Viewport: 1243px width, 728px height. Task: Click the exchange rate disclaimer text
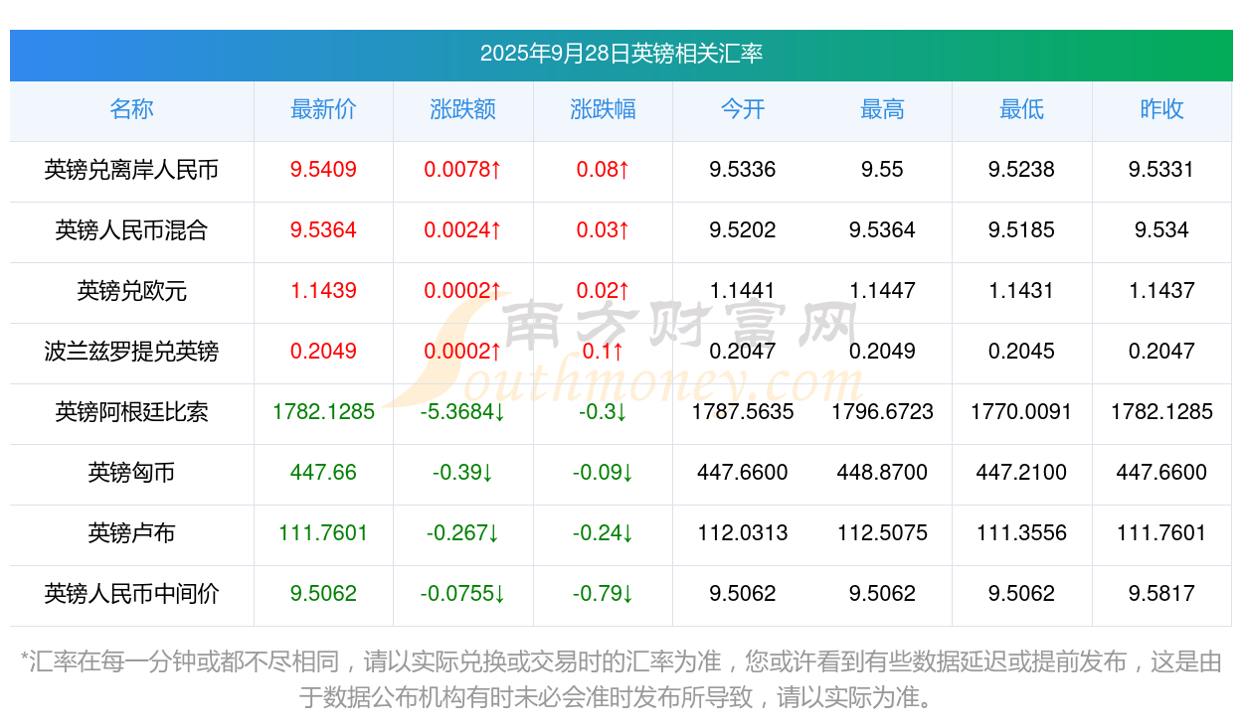point(621,679)
